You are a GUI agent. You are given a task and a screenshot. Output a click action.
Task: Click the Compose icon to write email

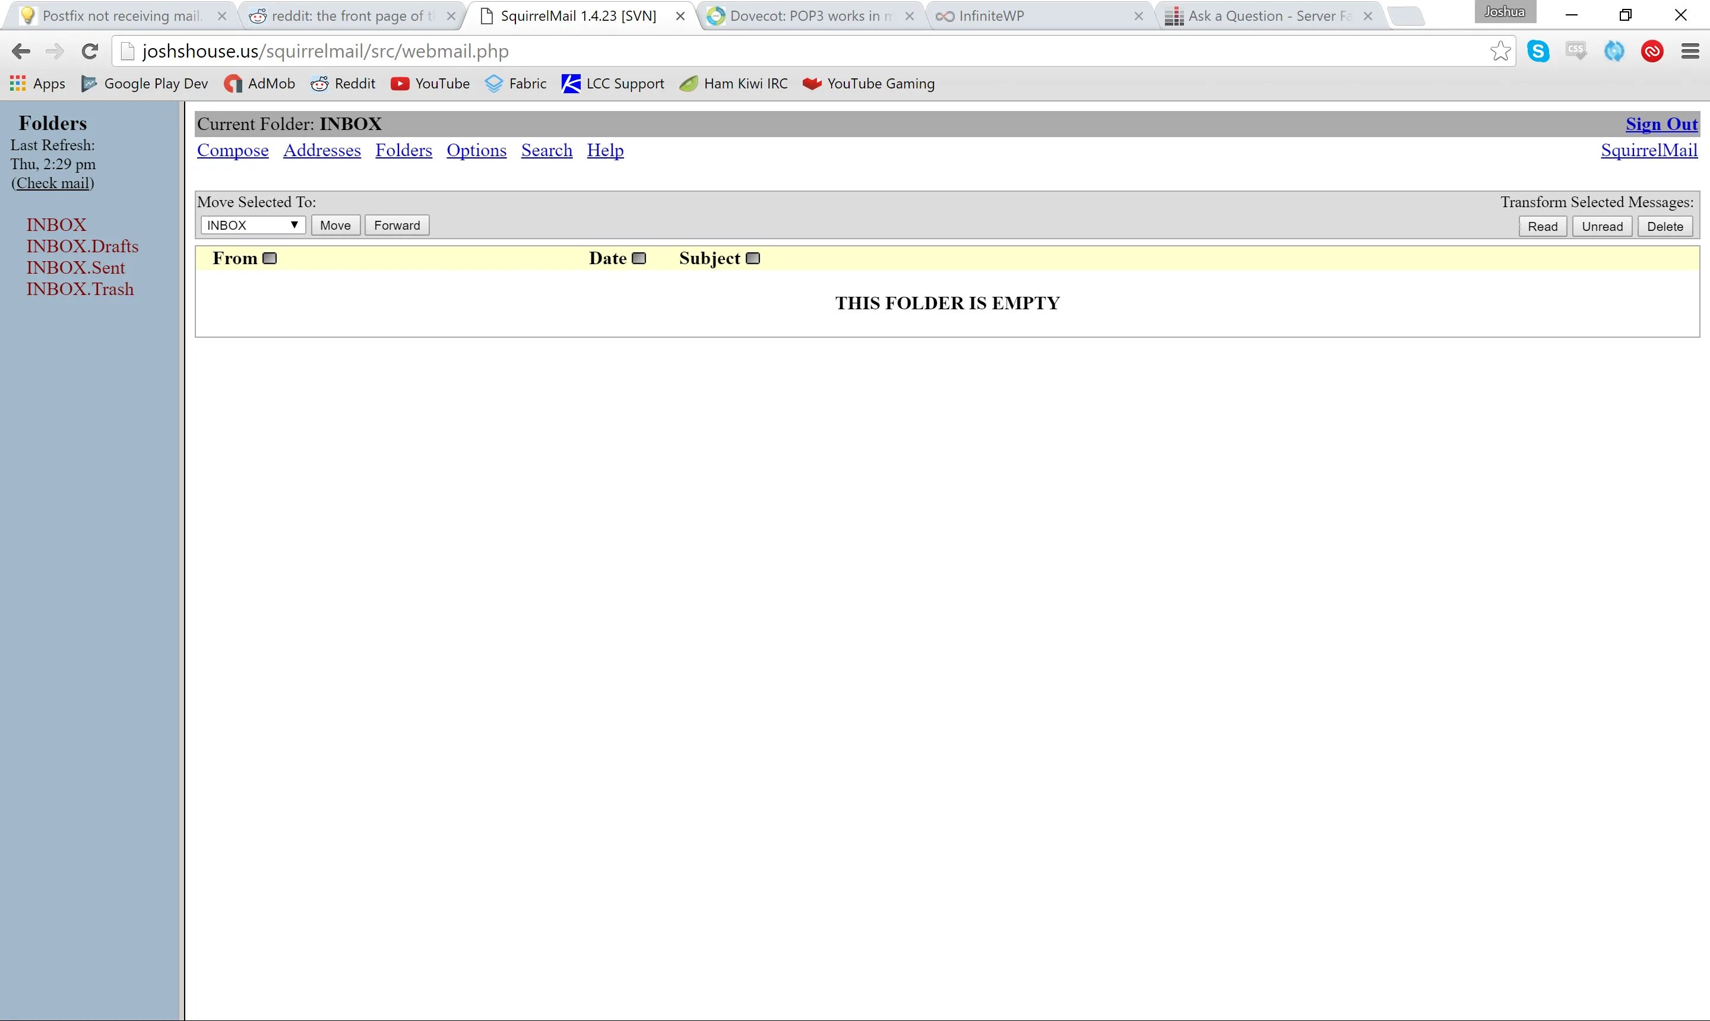coord(232,150)
